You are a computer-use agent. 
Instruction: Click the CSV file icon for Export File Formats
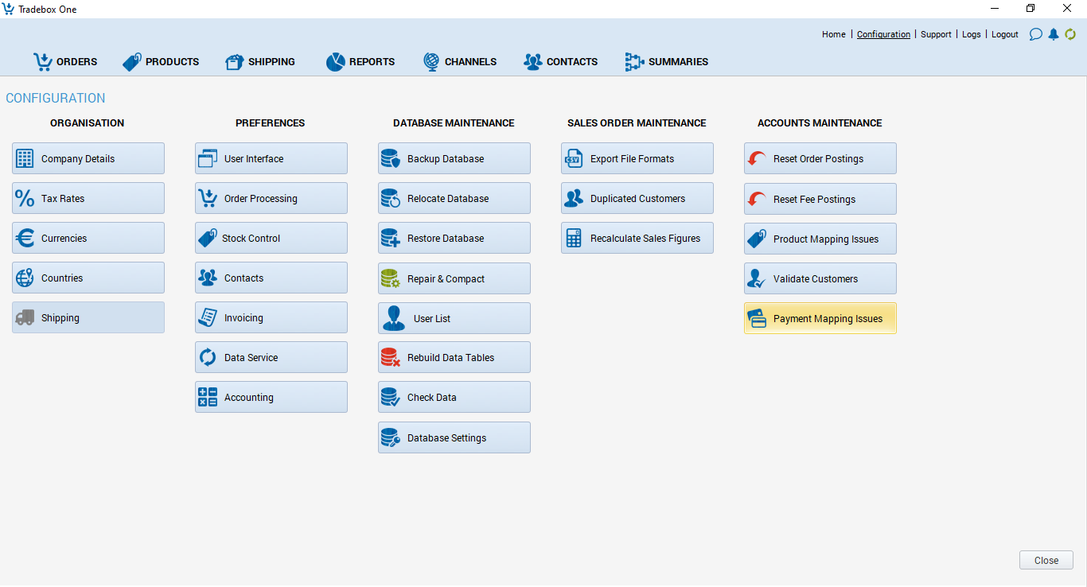[574, 158]
